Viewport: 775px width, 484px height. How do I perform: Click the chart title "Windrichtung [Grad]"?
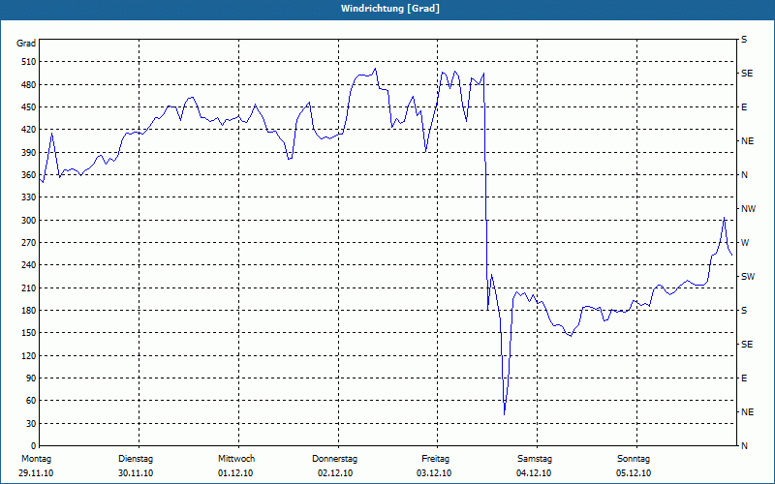390,9
